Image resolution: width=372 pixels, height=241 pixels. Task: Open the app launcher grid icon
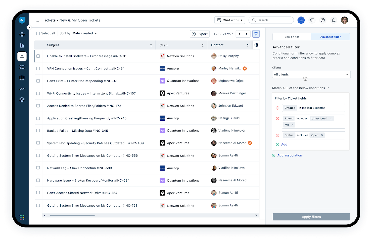point(22,217)
